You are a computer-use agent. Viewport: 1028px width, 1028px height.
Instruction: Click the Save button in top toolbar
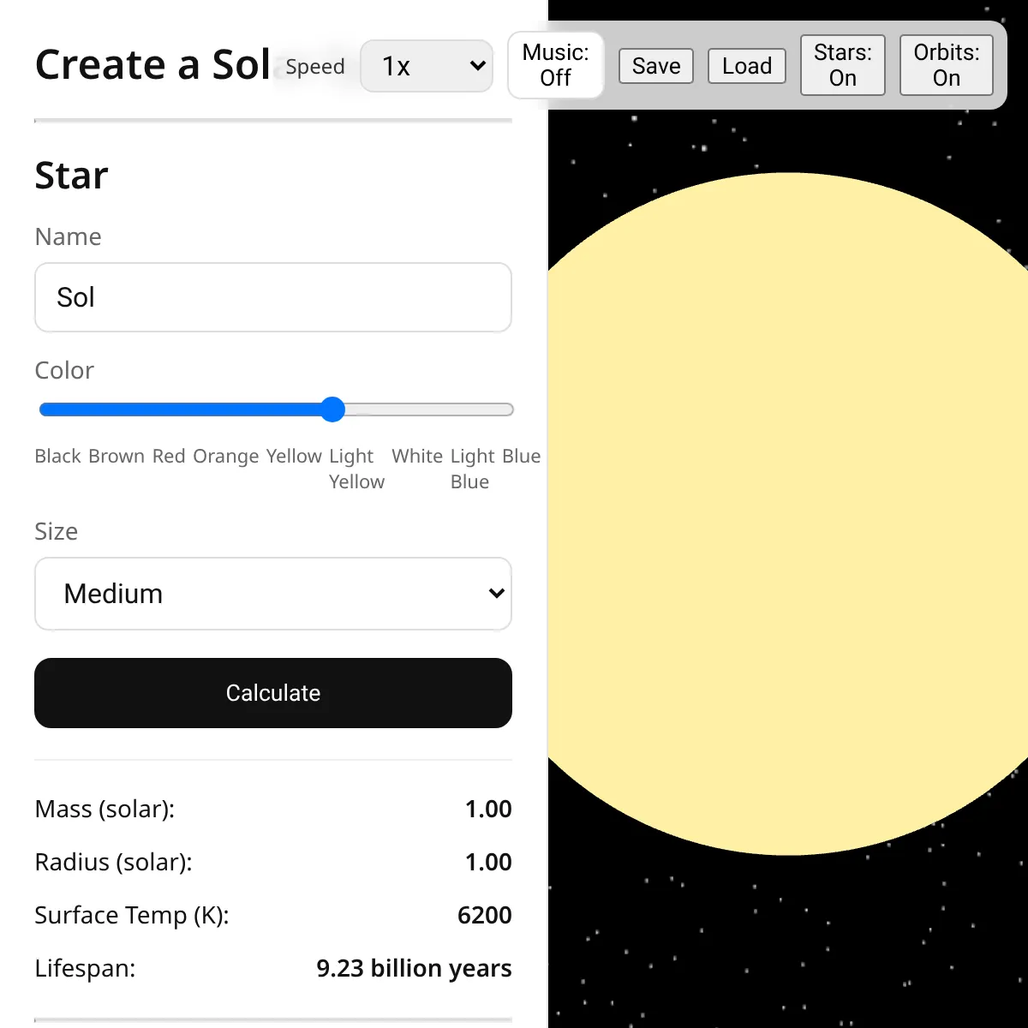656,66
